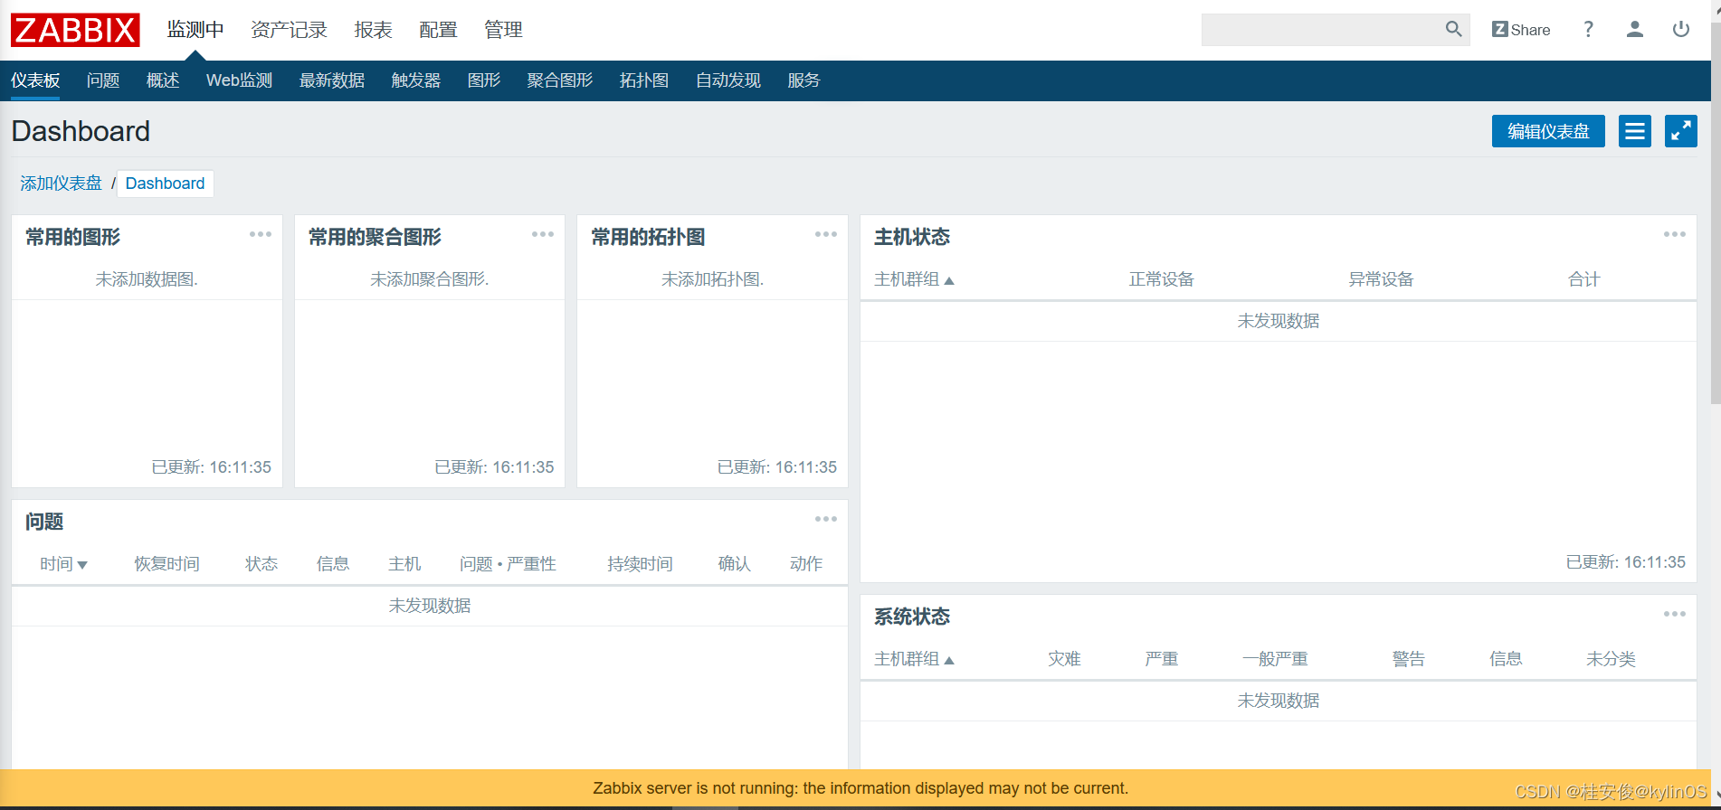Click the ZABBIX logo
Image resolution: width=1721 pixels, height=810 pixels.
pos(75,30)
